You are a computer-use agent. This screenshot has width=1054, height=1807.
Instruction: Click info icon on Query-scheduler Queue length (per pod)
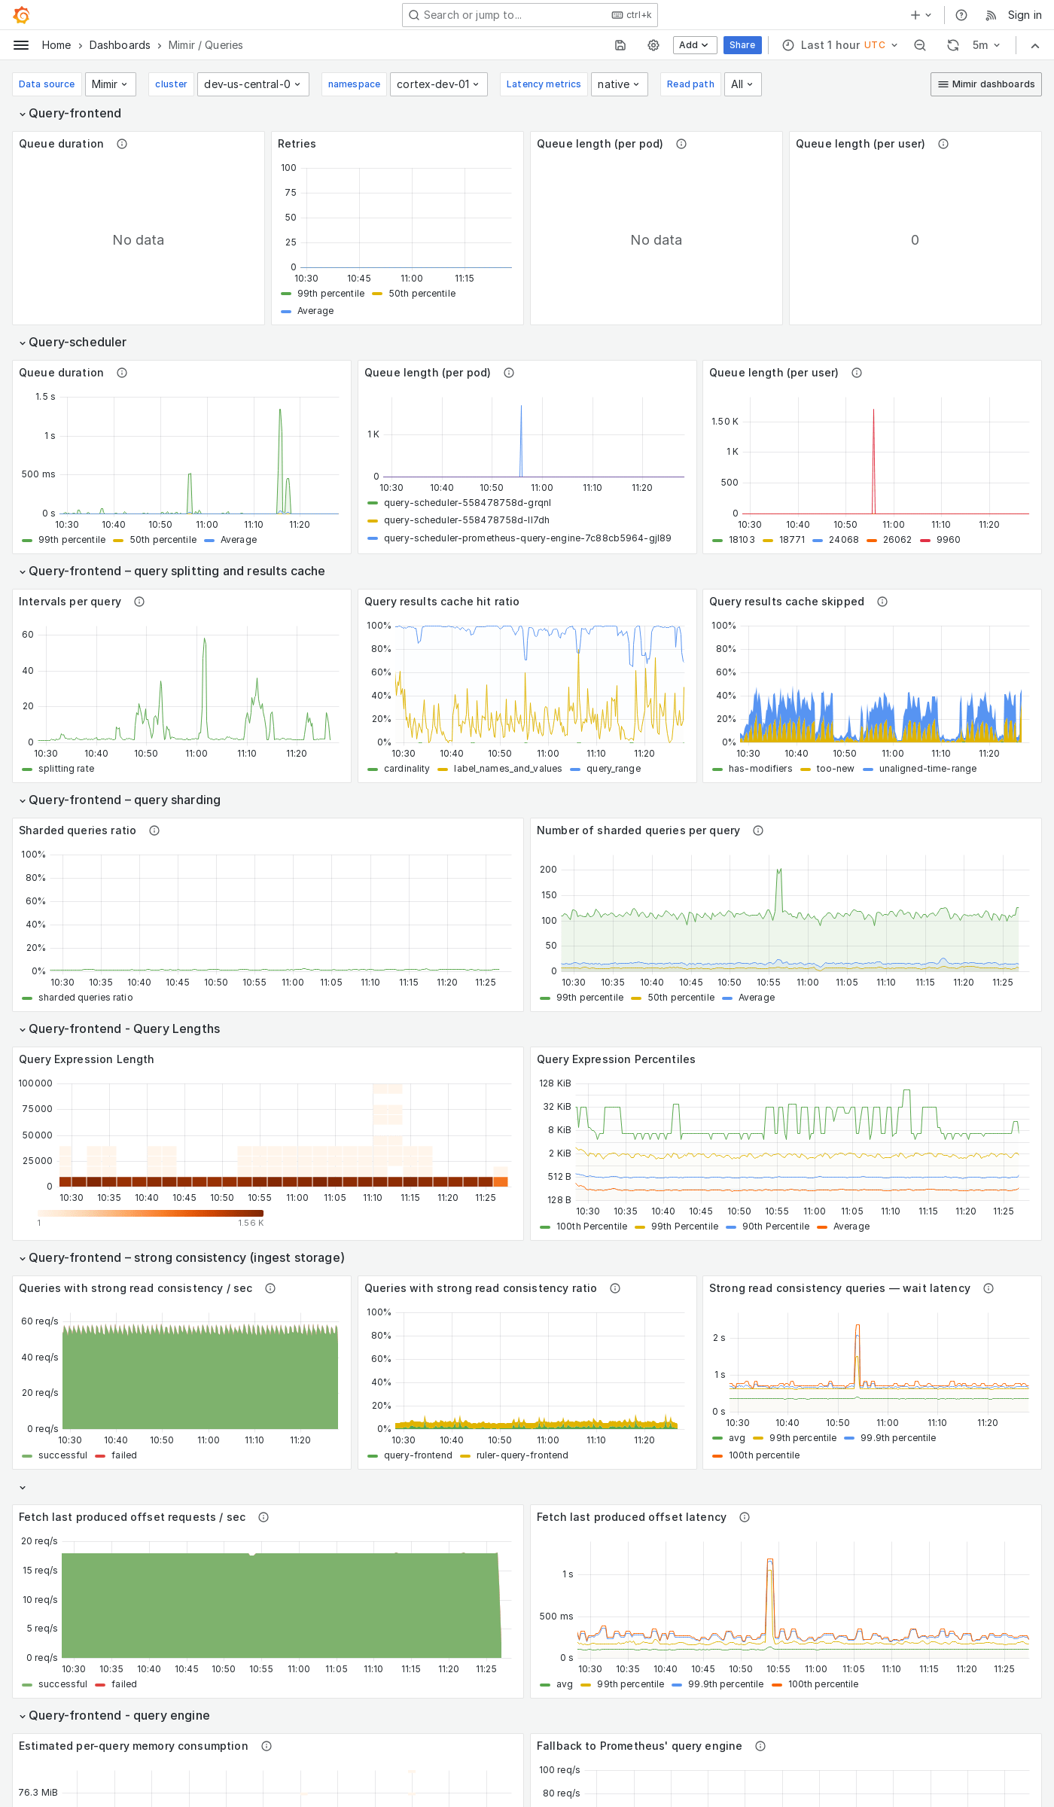click(x=509, y=373)
